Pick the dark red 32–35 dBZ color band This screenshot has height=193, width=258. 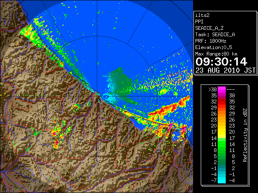(x=222, y=102)
